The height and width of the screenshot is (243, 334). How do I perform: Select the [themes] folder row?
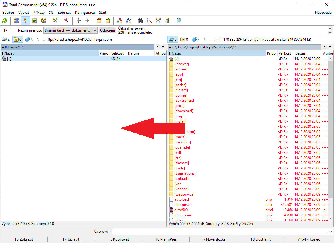249,163
